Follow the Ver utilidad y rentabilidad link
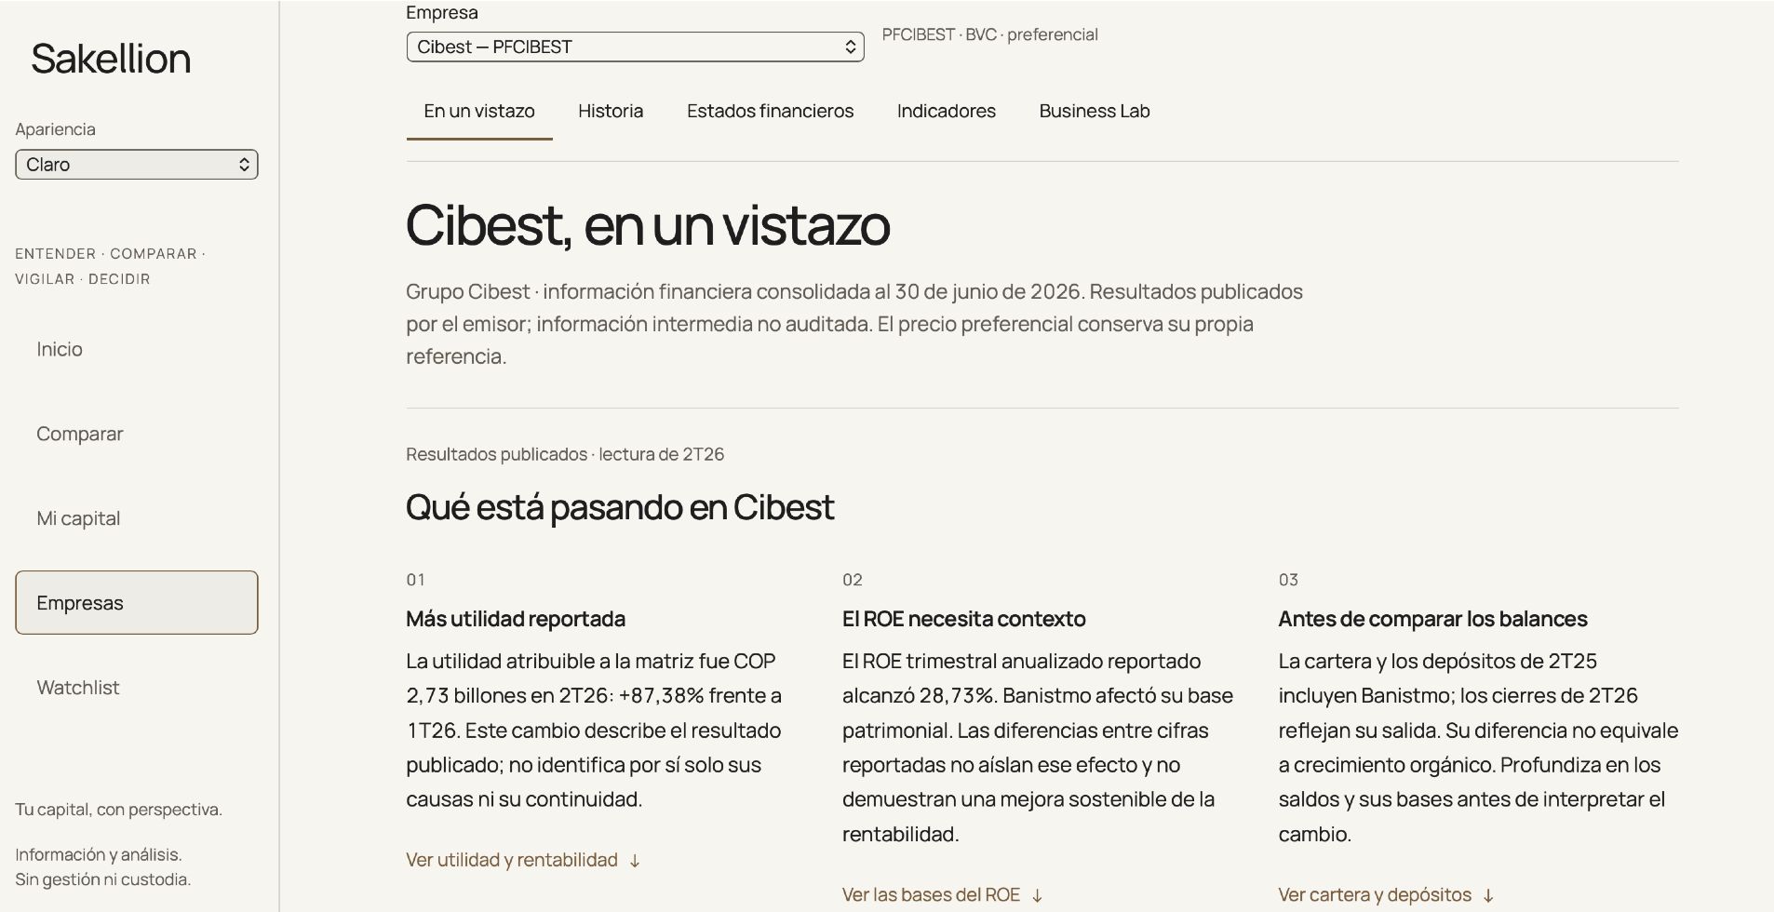This screenshot has height=912, width=1774. click(x=523, y=860)
